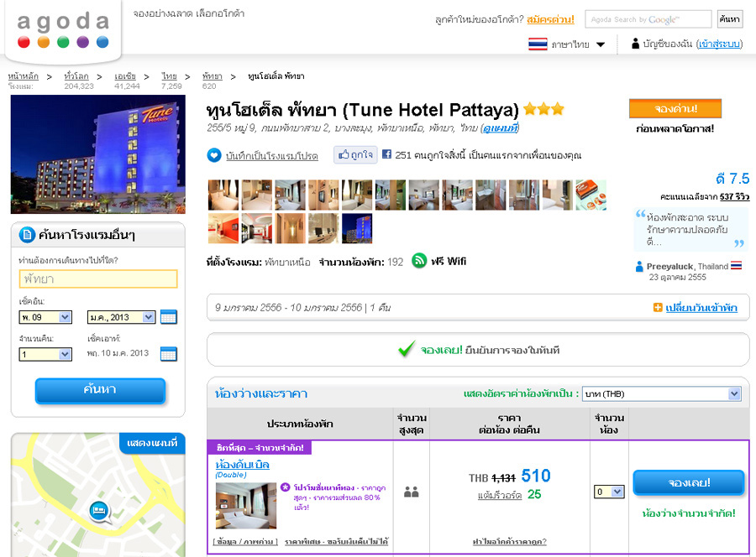Image resolution: width=756 pixels, height=557 pixels.
Task: Open the second room thumbnail in the top row
Action: coord(256,195)
